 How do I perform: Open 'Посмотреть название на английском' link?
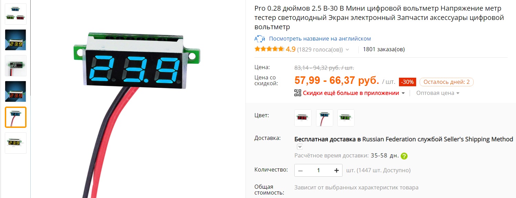click(x=320, y=38)
